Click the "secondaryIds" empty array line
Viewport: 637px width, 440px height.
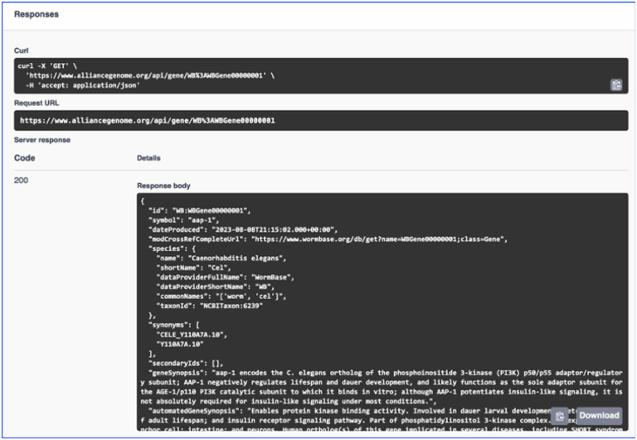[188, 363]
